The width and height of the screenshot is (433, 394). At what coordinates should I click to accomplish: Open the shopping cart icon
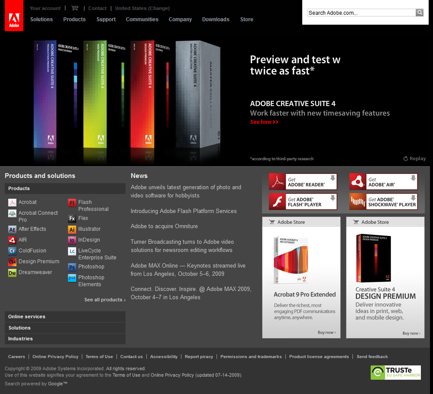point(74,8)
